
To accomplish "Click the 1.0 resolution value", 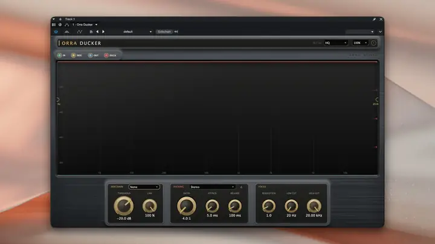I will (x=269, y=216).
